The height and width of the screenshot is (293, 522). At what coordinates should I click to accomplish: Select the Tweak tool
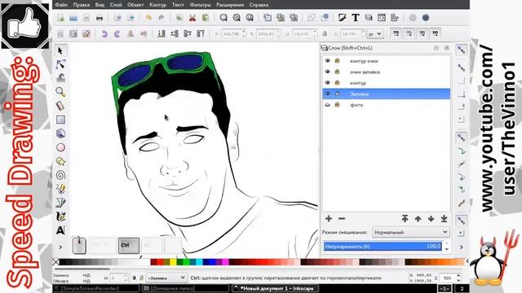pyautogui.click(x=60, y=78)
